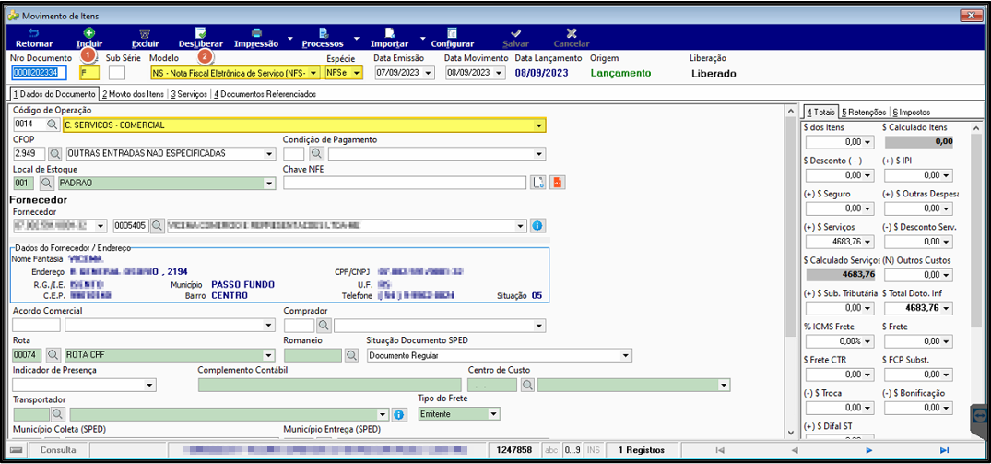This screenshot has width=991, height=464.
Task: Click the Excluir toolbar icon
Action: coord(145,33)
